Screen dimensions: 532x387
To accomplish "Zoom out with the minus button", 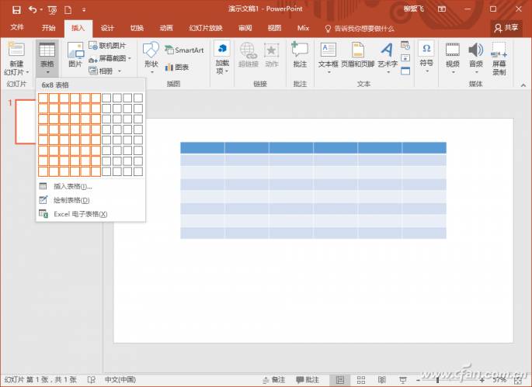I will tap(419, 380).
